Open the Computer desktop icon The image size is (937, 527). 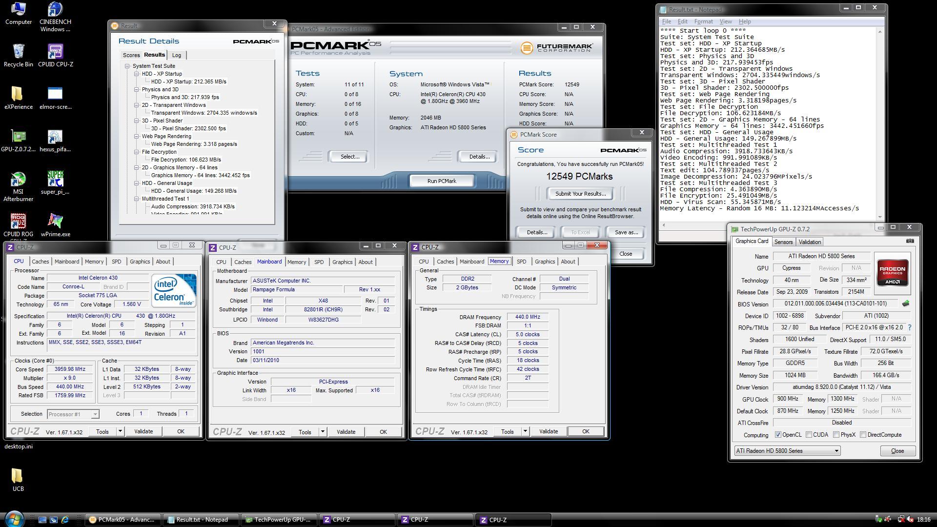[x=19, y=13]
